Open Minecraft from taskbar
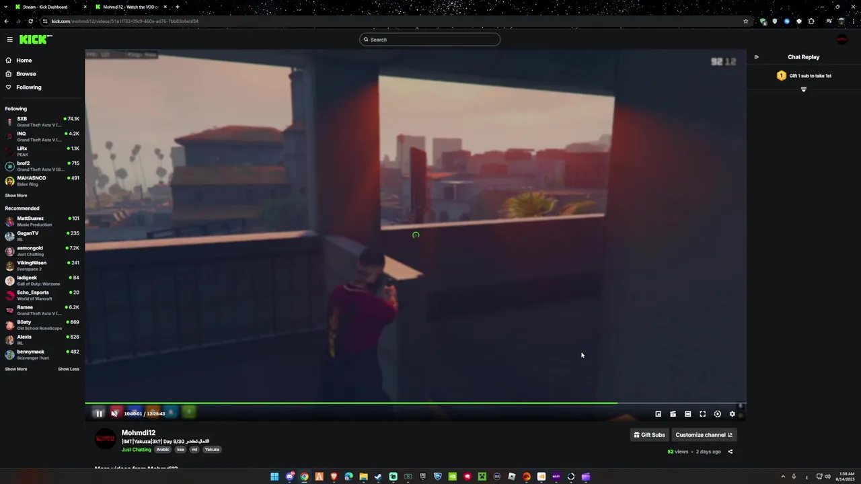 (x=482, y=477)
